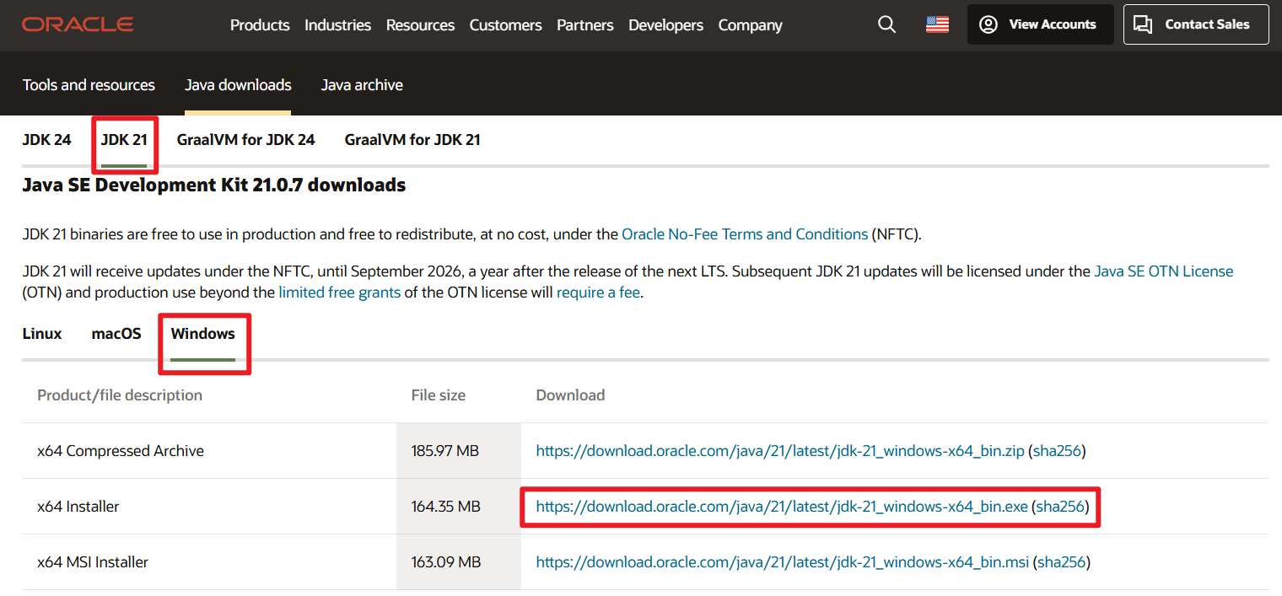Follow the require a fee link
This screenshot has width=1282, height=596.
tap(598, 293)
